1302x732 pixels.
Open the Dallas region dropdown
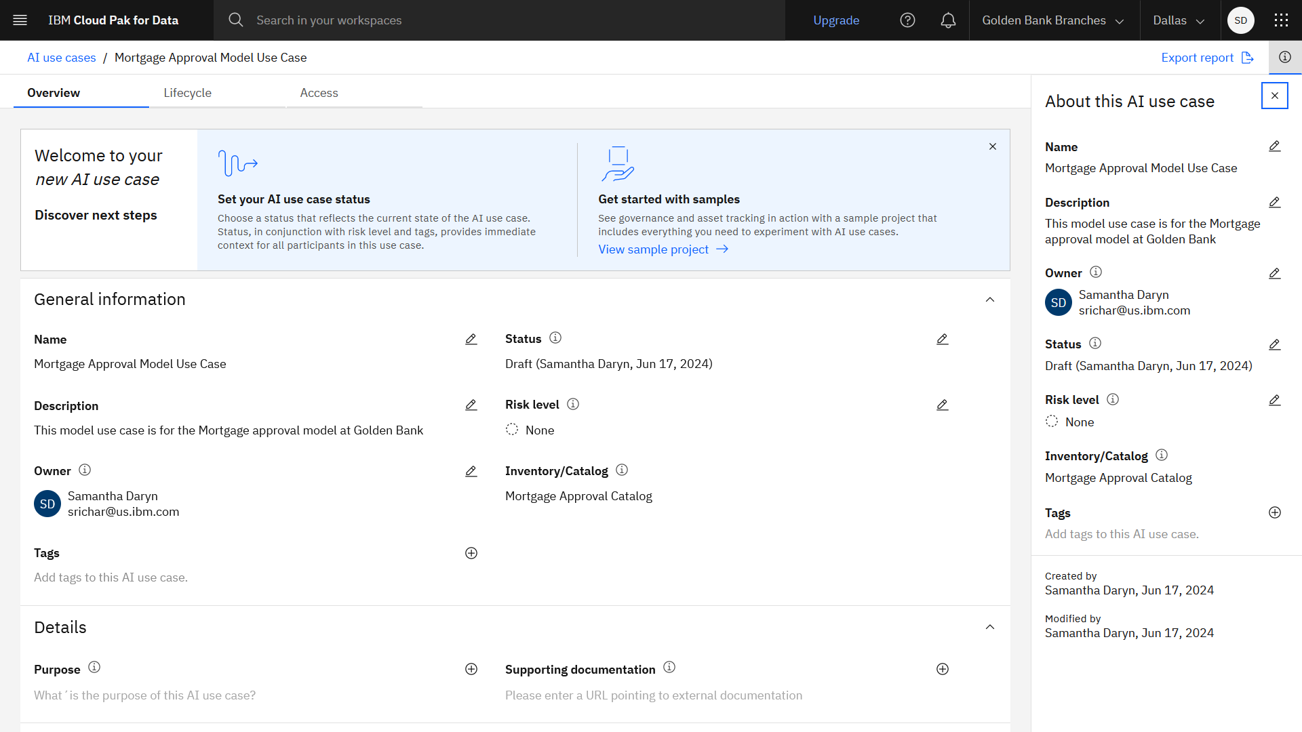tap(1180, 20)
